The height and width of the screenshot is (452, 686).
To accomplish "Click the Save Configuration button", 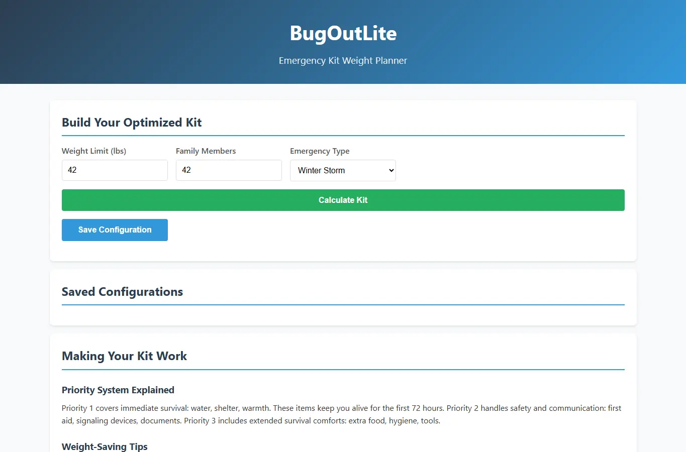I will (115, 230).
